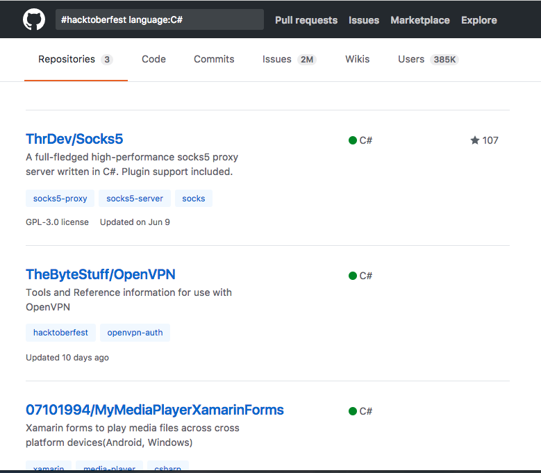Click the green C# language dot for TheByteStuff/OpenVPN
The image size is (541, 473).
(353, 276)
